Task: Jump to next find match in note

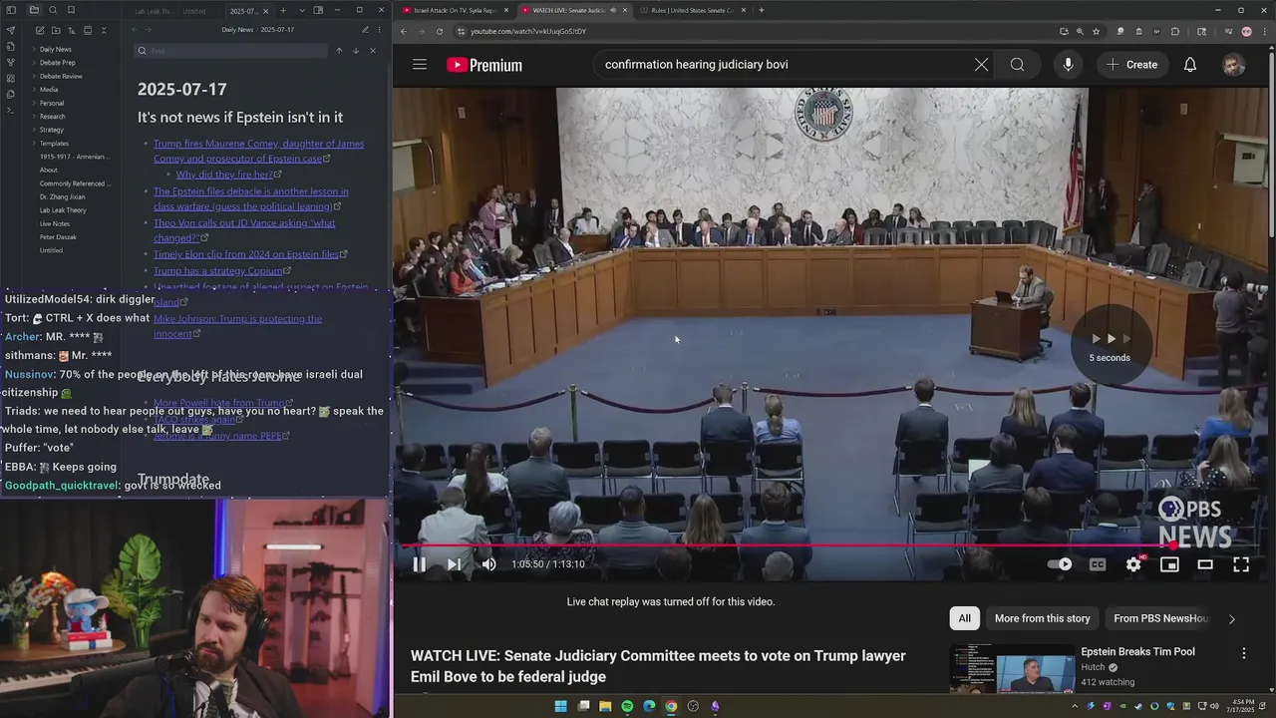Action: (x=355, y=51)
